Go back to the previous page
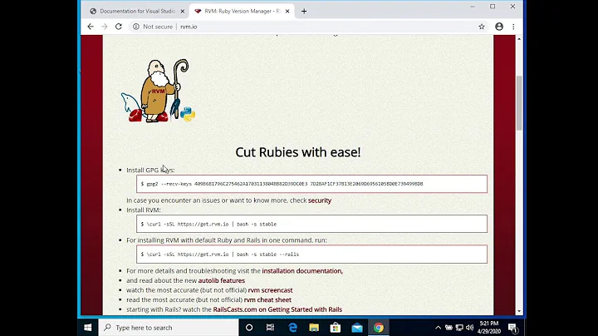Viewport: 598px width, 336px height. click(91, 27)
